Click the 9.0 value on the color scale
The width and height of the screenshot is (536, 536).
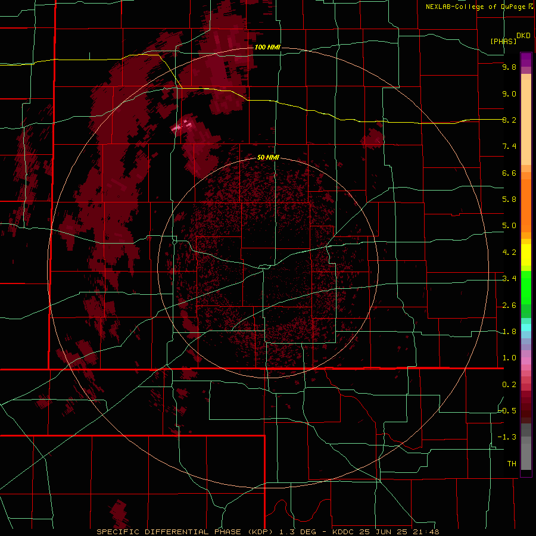pos(509,94)
